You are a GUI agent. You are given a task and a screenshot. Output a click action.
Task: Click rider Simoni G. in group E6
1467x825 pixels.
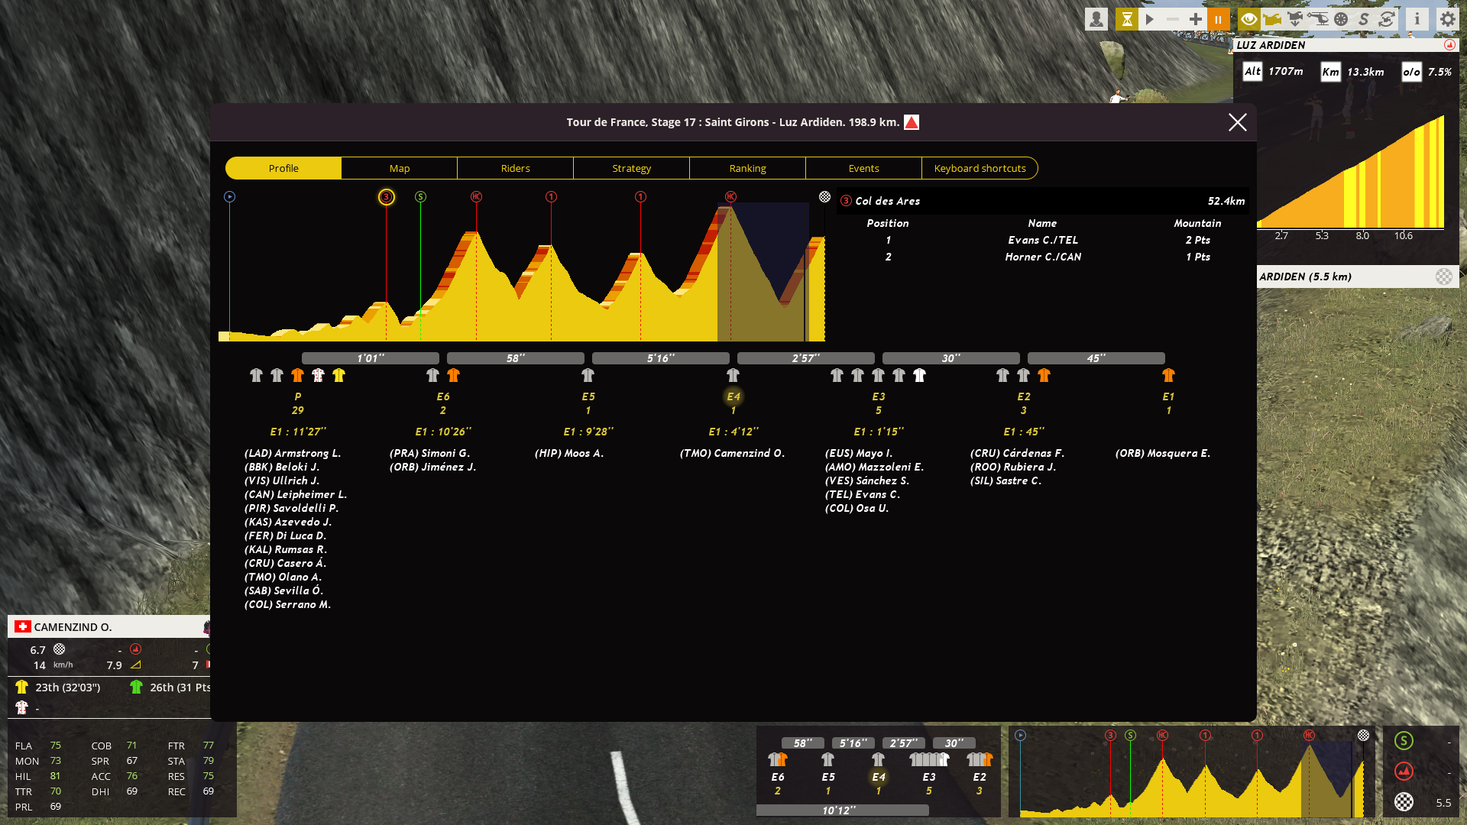[430, 453]
